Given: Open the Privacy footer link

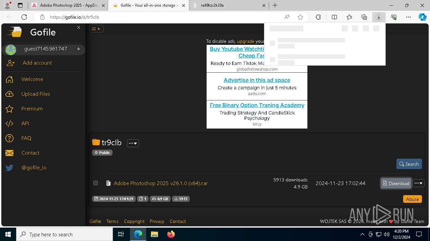Looking at the screenshot, I should pos(157,221).
